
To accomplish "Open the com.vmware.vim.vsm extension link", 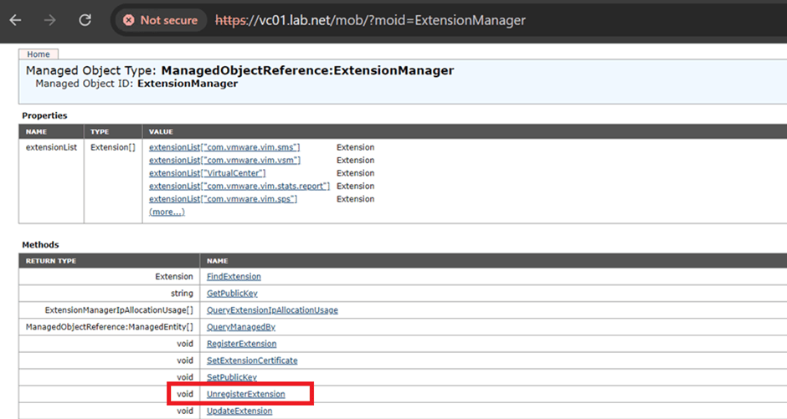I will (224, 161).
